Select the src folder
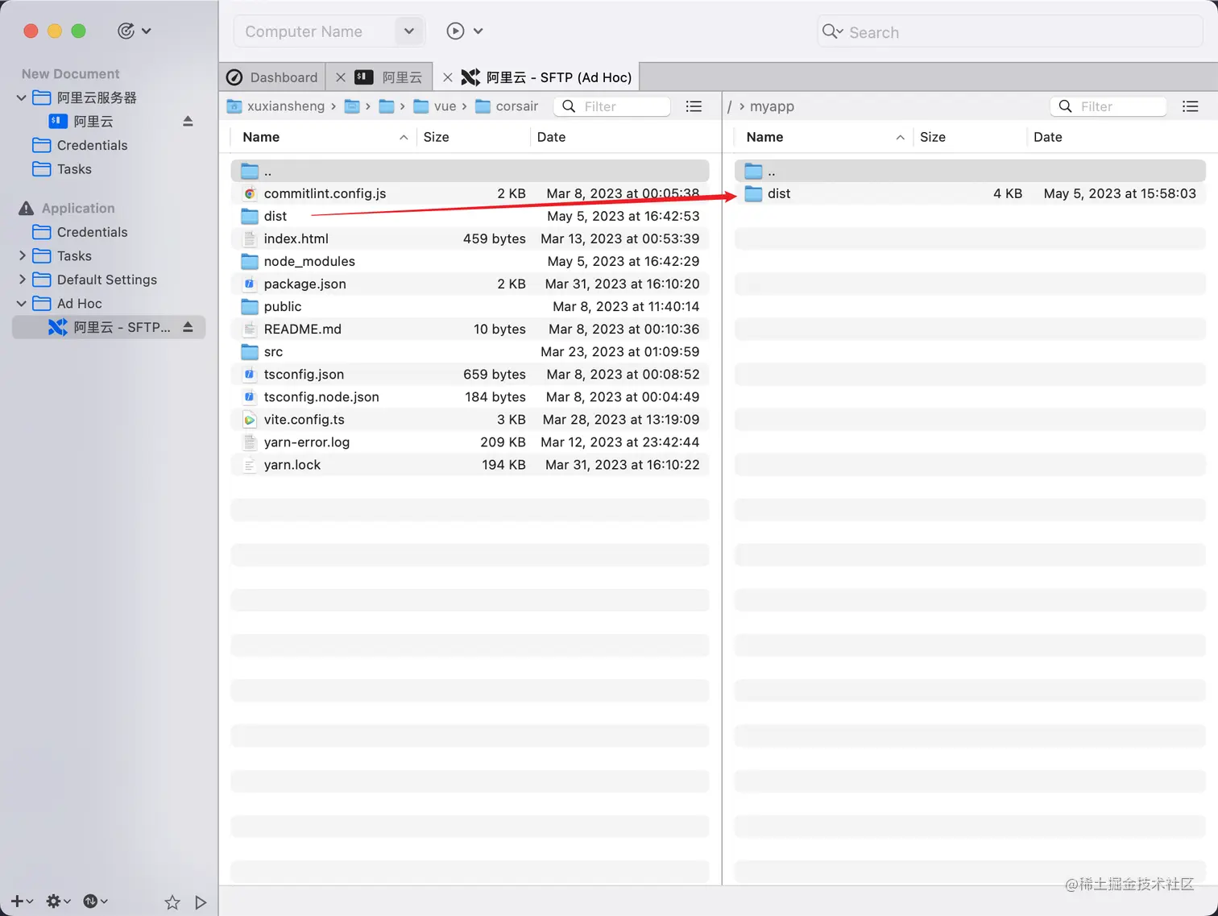Image resolution: width=1218 pixels, height=916 pixels. point(470,351)
